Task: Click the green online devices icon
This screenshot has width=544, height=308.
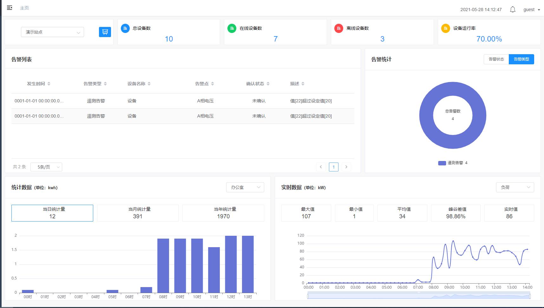Action: tap(232, 28)
